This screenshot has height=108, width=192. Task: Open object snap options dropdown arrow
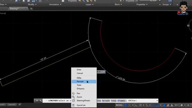click(160, 105)
